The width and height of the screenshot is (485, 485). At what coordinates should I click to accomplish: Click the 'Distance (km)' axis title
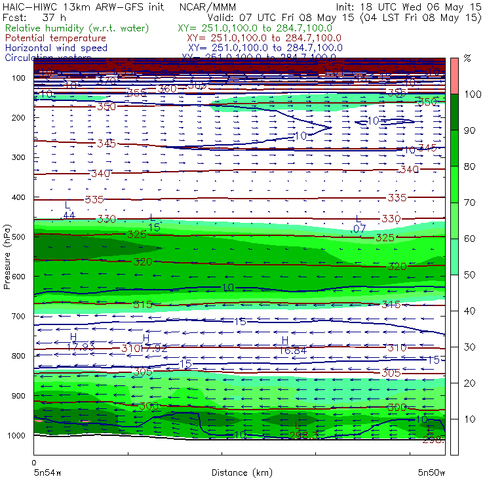click(242, 473)
